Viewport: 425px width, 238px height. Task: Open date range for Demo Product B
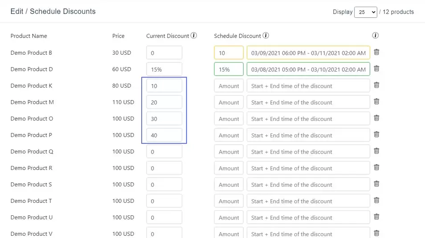(x=308, y=53)
